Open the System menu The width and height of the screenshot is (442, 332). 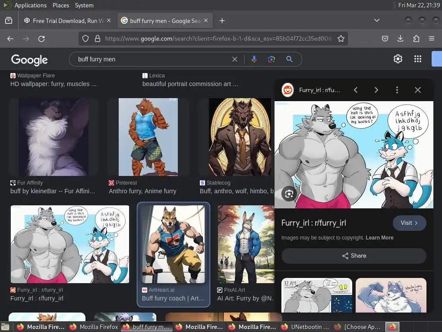[x=84, y=5]
